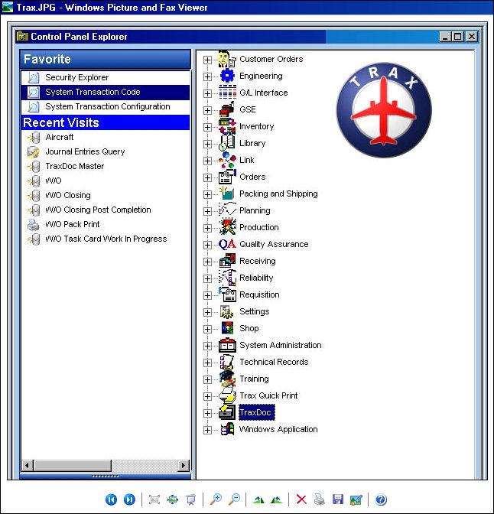Click the Engineering gear icon

tap(227, 76)
